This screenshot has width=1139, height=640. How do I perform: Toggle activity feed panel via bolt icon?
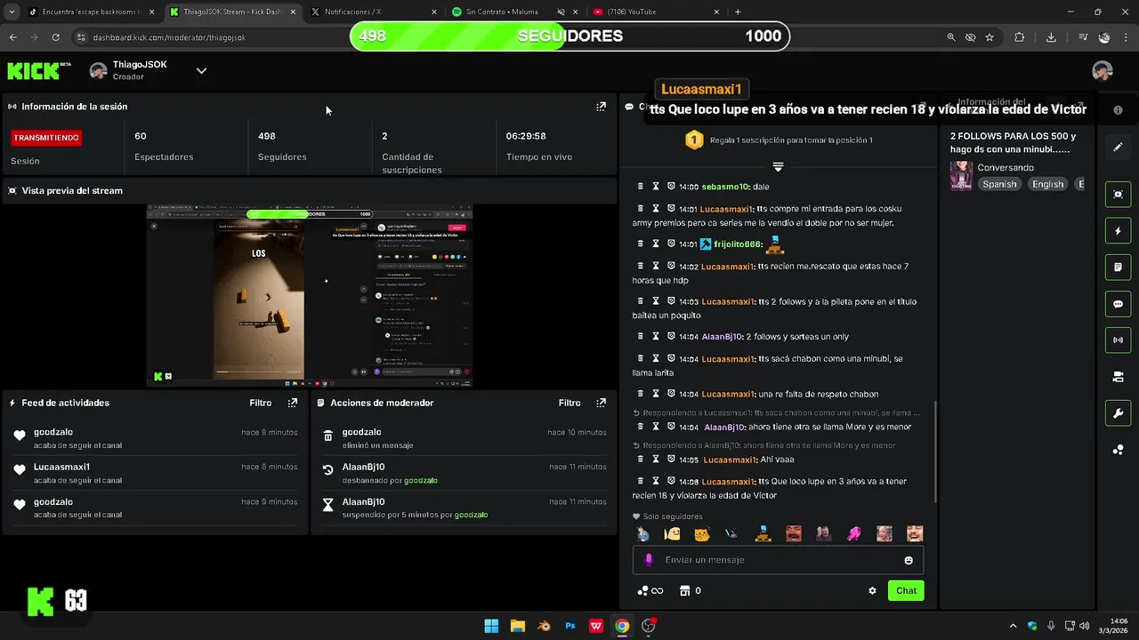[1118, 231]
